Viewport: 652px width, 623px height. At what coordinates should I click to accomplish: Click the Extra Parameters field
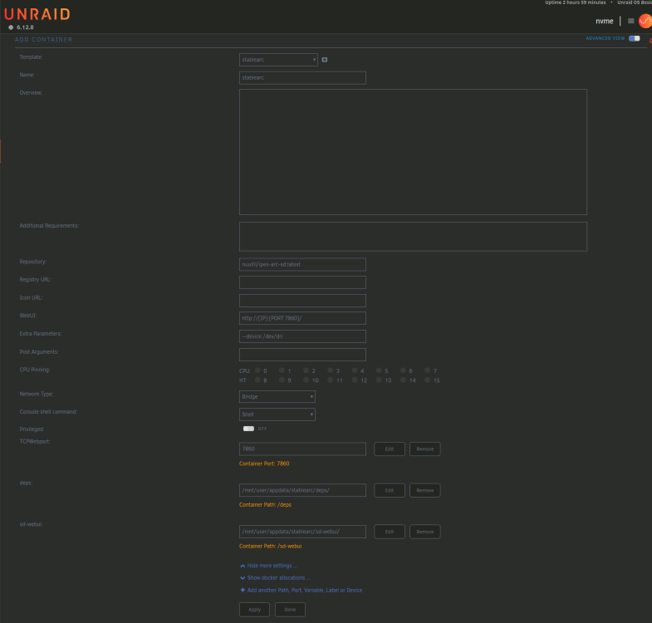302,336
